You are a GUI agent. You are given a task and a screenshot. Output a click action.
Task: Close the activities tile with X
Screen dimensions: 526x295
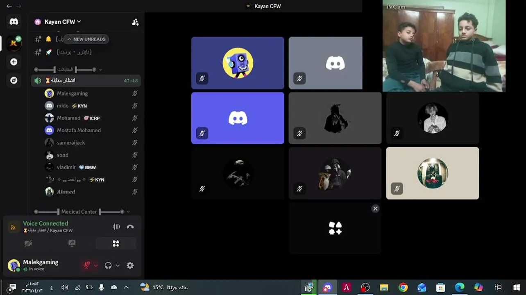(x=375, y=209)
